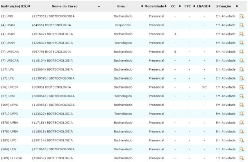The height and width of the screenshot is (162, 248).
Task: Select course name (5000545) BIOTECNOLOGIA
Action: [53, 96]
